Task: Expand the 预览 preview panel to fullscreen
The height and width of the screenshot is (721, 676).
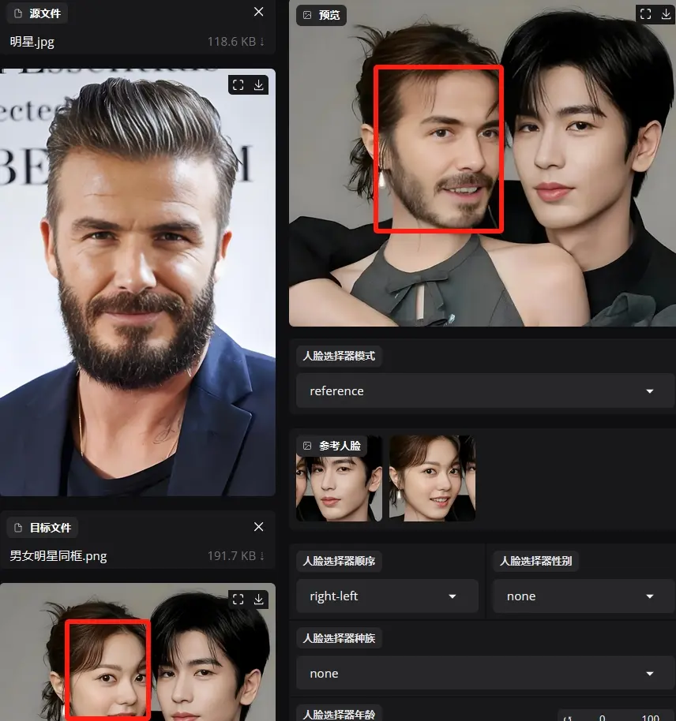Action: (645, 14)
